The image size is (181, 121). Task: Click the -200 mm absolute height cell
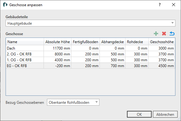coord(57,66)
